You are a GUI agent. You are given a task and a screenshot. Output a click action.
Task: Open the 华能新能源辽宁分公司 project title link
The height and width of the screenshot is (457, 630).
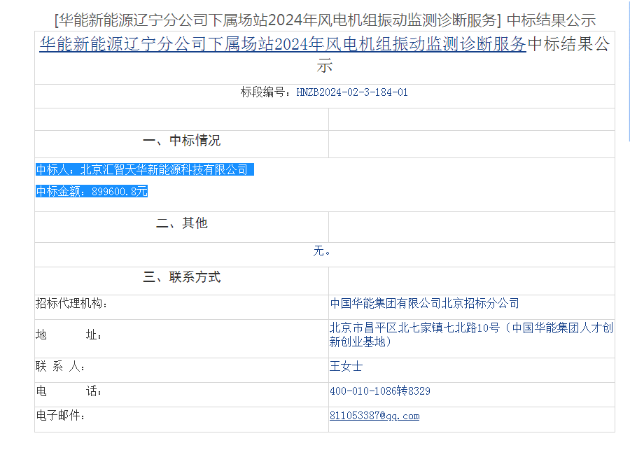point(283,44)
